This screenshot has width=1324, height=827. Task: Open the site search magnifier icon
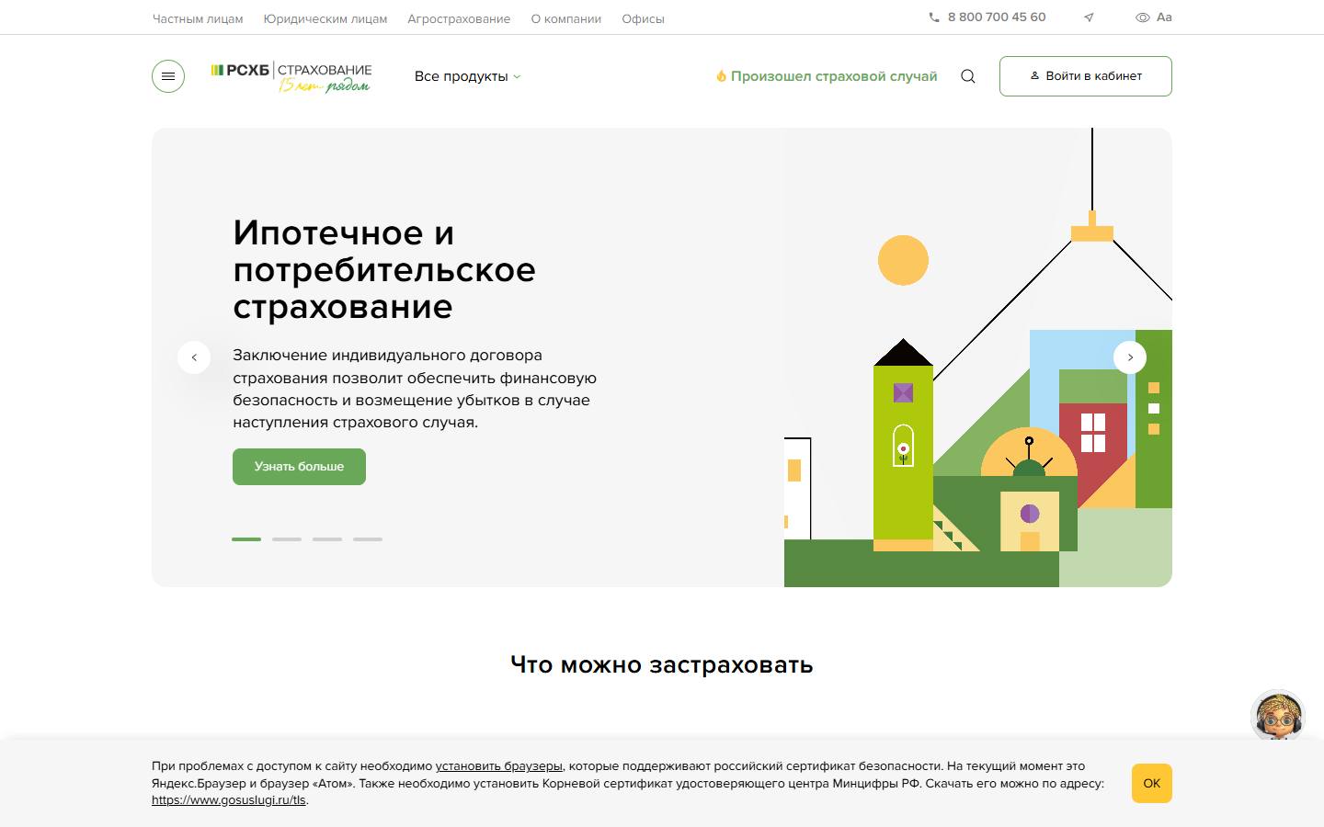[968, 76]
